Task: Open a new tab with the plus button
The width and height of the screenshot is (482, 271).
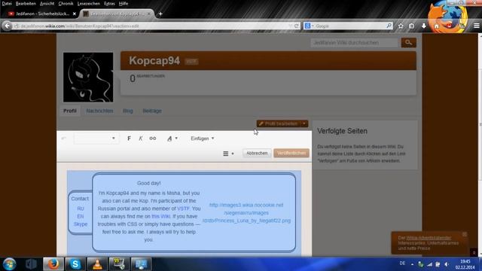Action: click(160, 14)
